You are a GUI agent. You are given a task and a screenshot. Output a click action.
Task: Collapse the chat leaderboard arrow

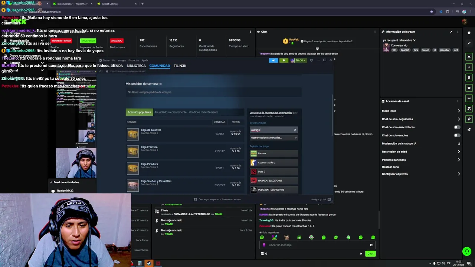coord(317,49)
